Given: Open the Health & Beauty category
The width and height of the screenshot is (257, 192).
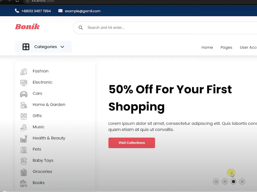Looking at the screenshot, I should tap(49, 138).
